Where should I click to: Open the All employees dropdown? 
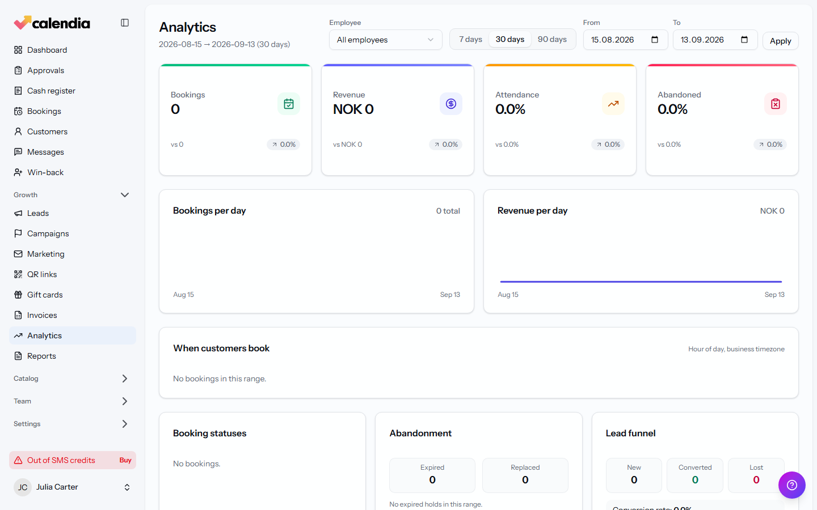[x=386, y=40]
